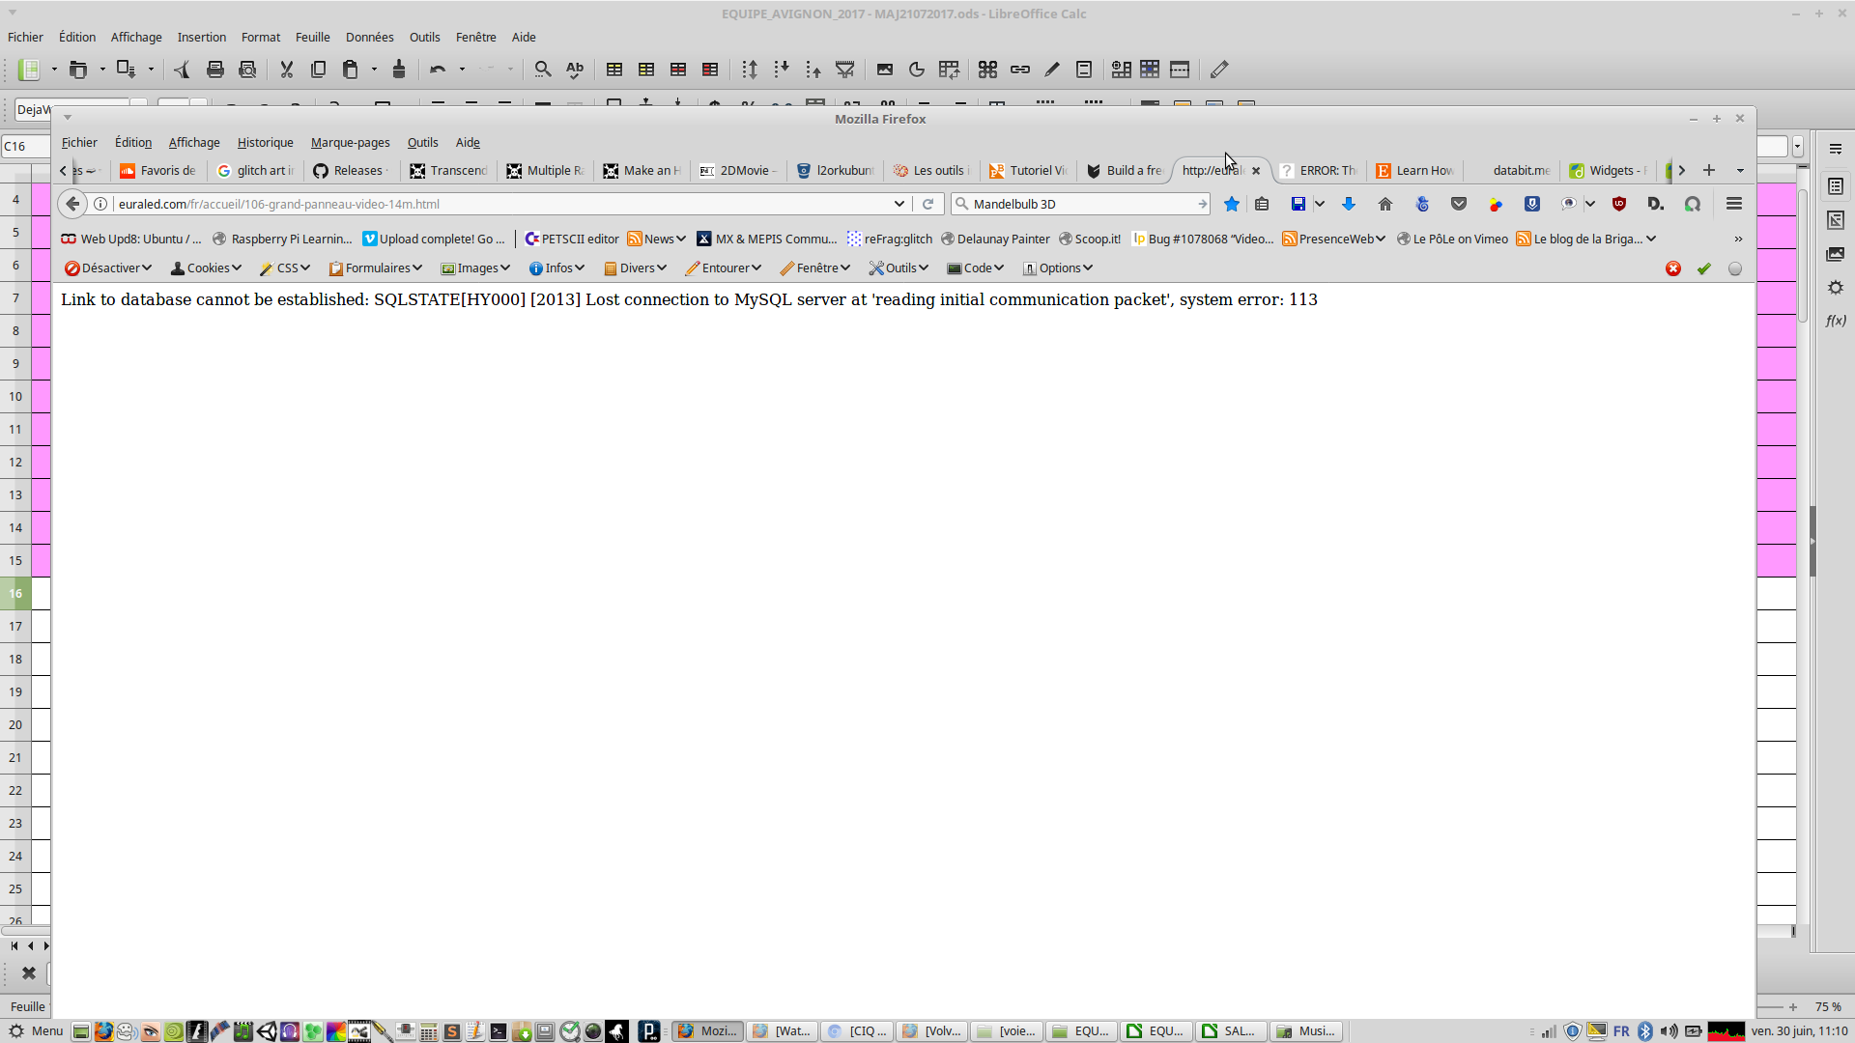Open the URL bar history dropdown
This screenshot has width=1855, height=1043.
(x=899, y=204)
